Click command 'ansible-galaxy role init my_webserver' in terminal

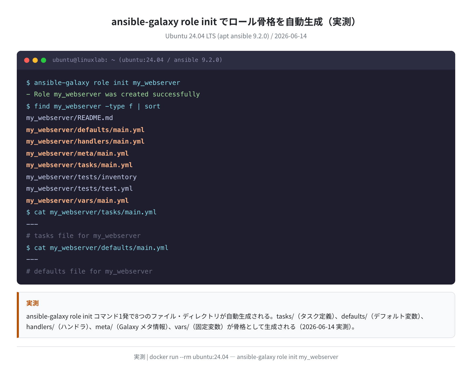tap(107, 83)
